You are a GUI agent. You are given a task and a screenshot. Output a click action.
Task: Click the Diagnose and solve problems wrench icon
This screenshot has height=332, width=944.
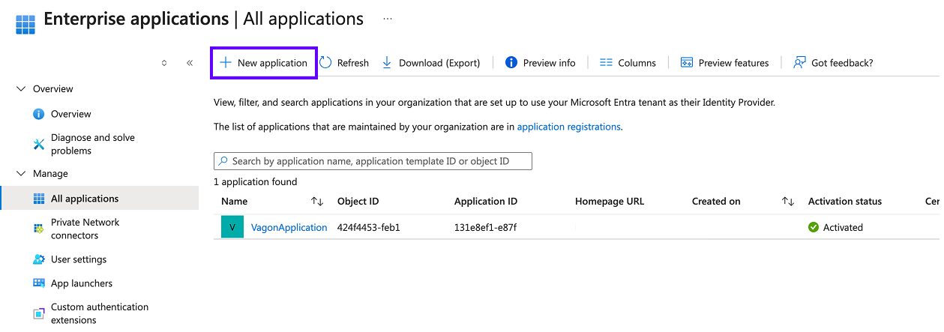(x=39, y=144)
